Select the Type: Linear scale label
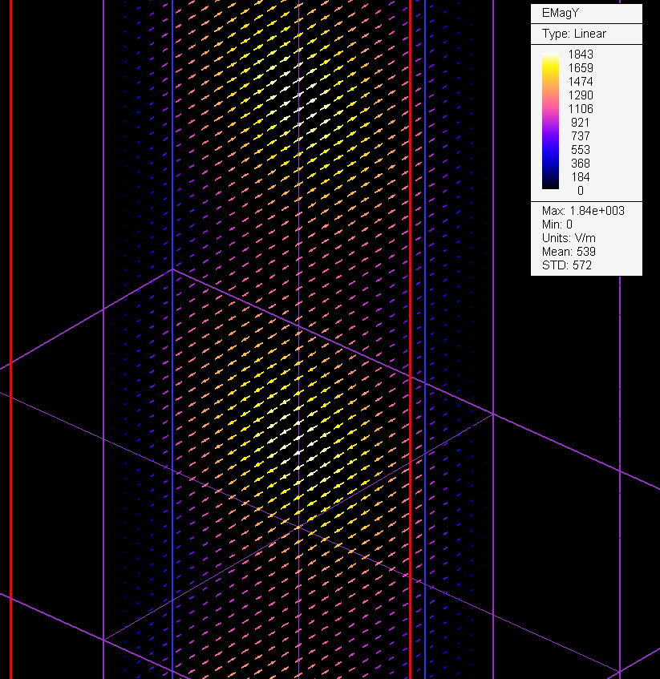The image size is (660, 679). click(x=573, y=34)
